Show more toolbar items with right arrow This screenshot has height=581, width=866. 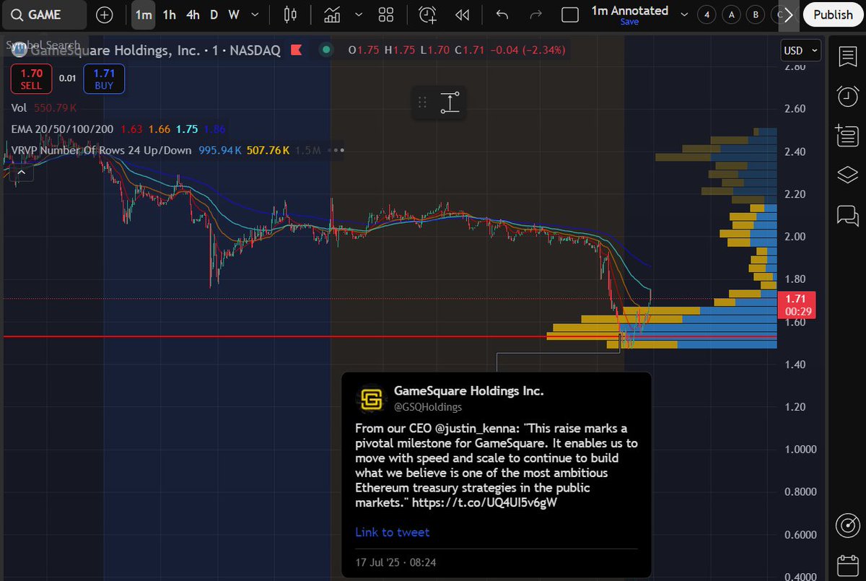pyautogui.click(x=788, y=14)
